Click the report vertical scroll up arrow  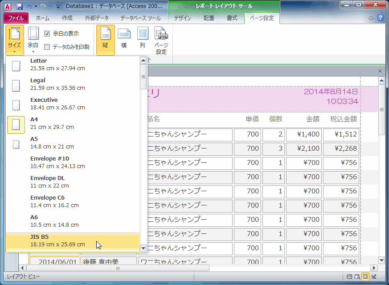click(381, 80)
